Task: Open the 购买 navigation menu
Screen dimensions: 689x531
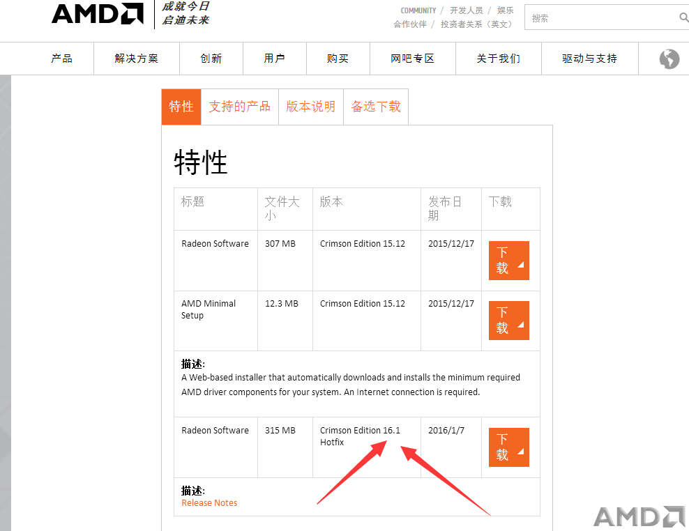Action: coord(338,59)
